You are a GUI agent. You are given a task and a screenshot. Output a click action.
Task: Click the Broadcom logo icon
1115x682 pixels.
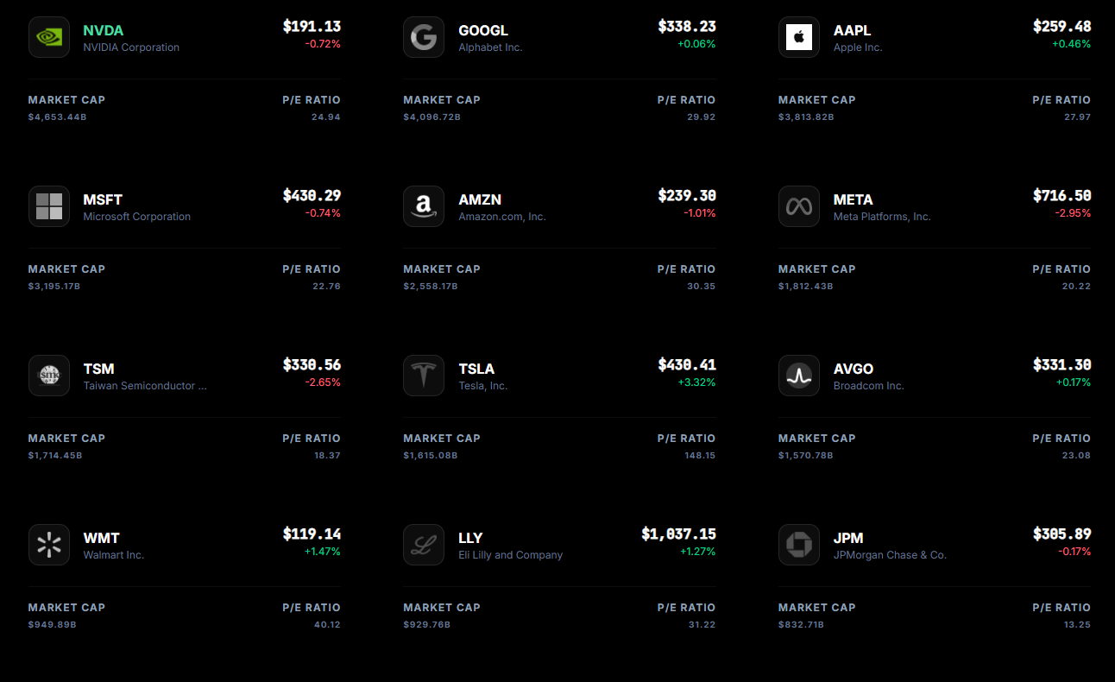coord(799,376)
